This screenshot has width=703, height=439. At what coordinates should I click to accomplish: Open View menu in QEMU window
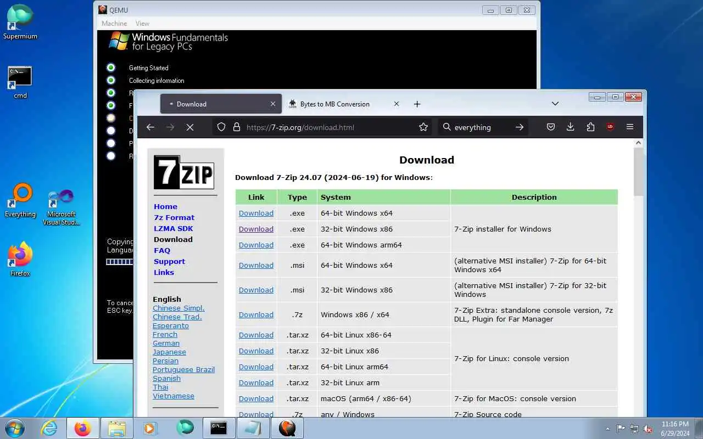pos(142,23)
